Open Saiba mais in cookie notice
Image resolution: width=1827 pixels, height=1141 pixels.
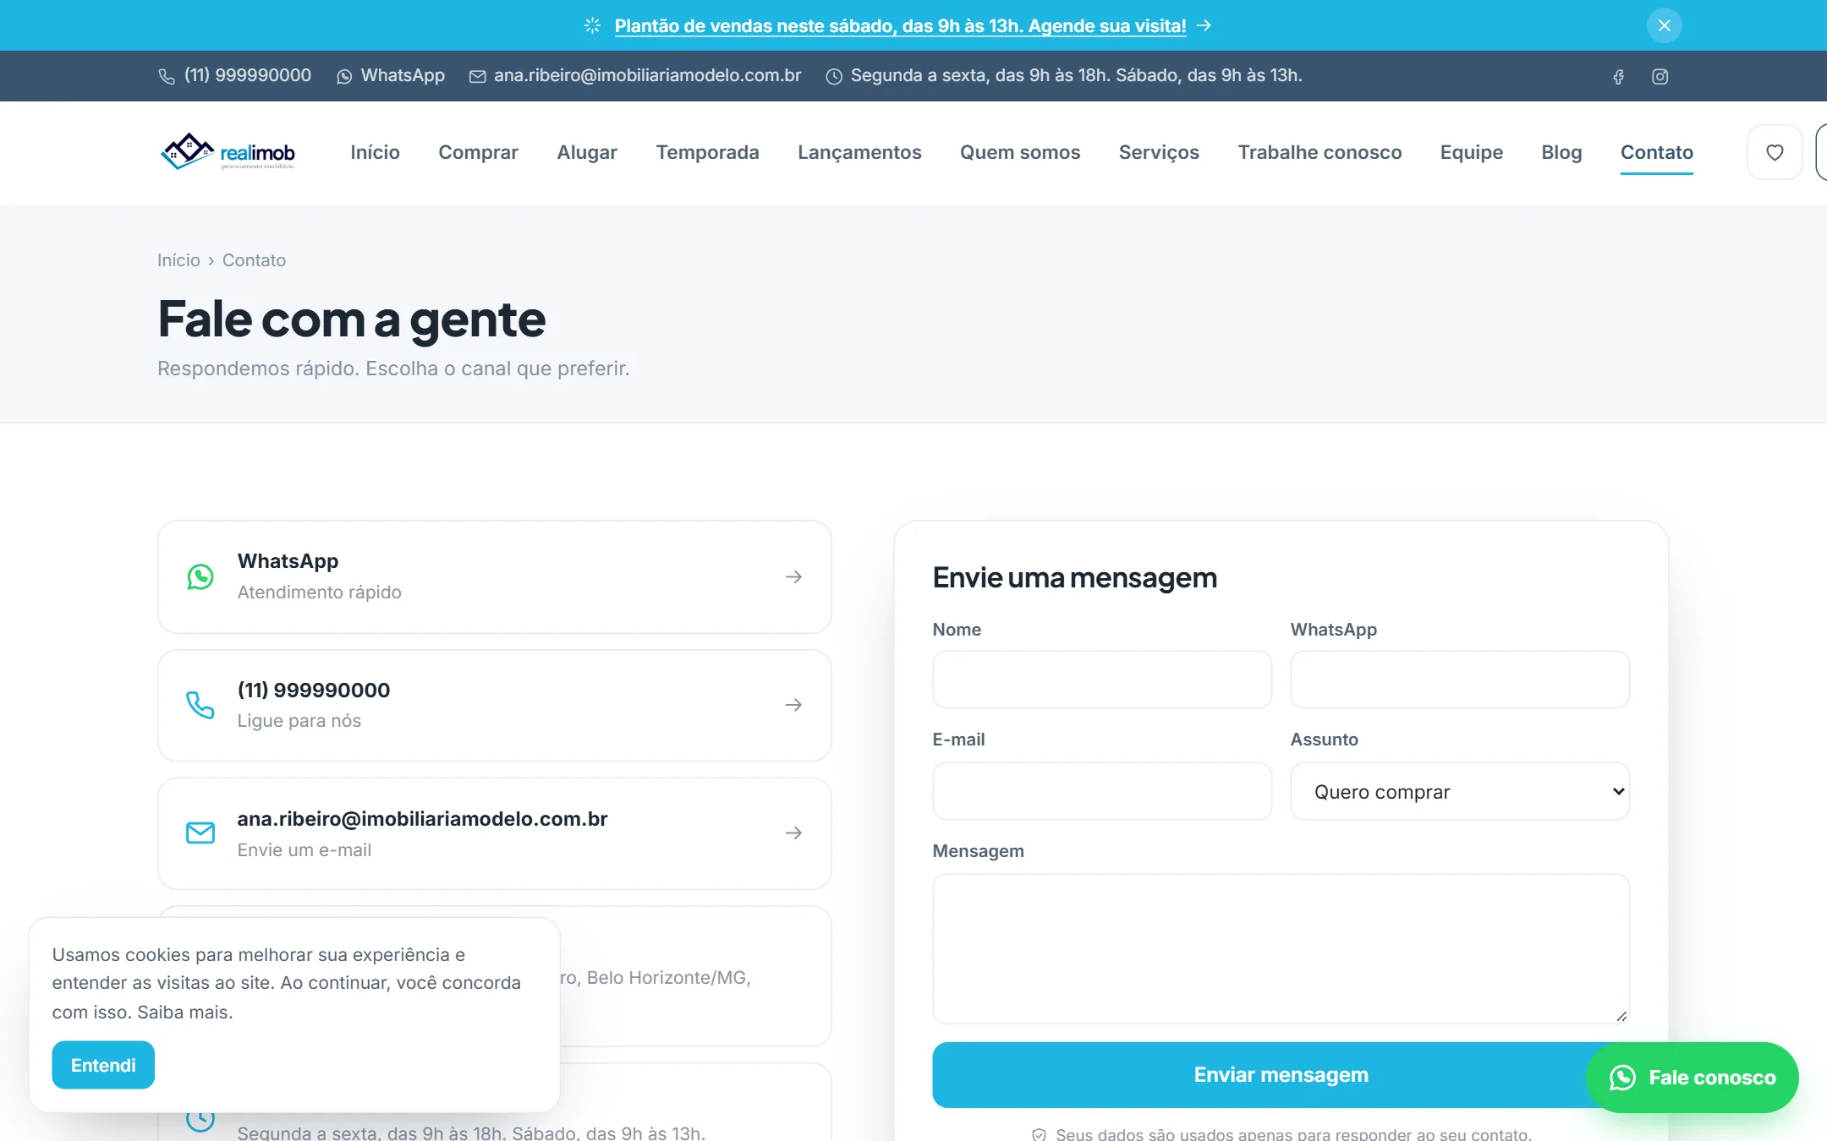pyautogui.click(x=184, y=1012)
